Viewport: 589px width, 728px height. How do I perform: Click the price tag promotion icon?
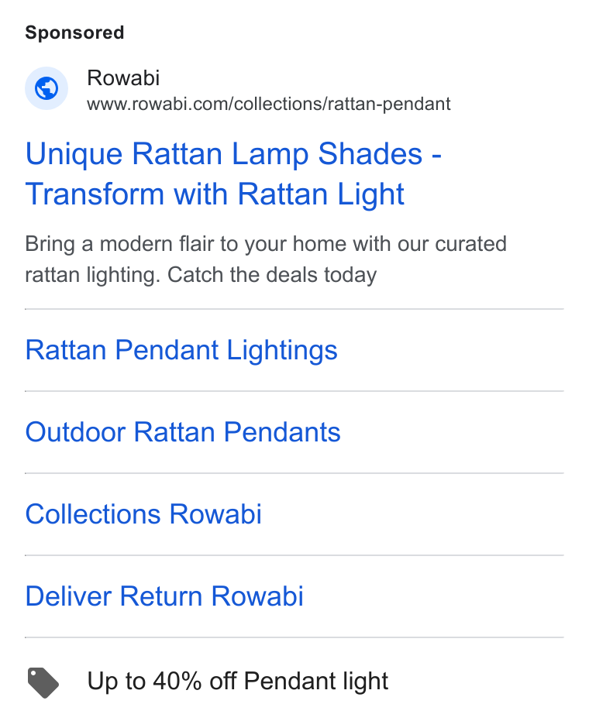[43, 682]
